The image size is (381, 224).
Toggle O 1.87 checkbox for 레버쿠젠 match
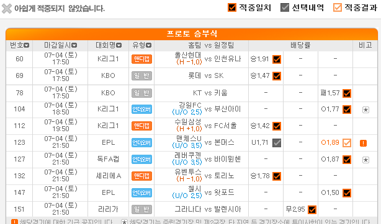pyautogui.click(x=347, y=160)
